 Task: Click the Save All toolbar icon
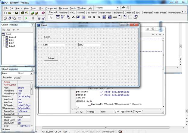coord(22,13)
